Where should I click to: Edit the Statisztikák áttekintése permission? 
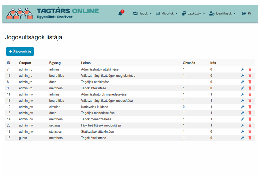coord(242,131)
